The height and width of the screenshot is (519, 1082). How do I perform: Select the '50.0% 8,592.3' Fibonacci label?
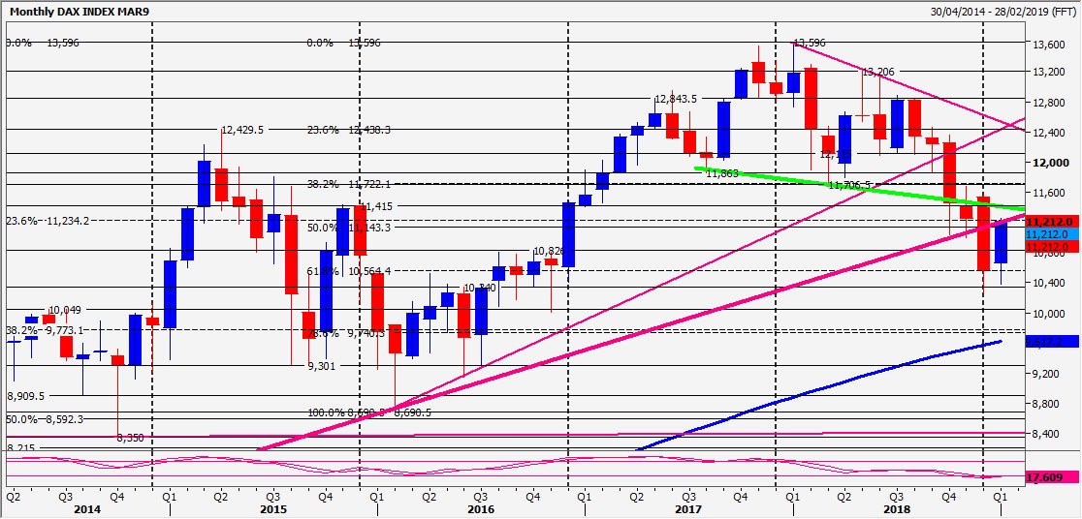point(45,418)
